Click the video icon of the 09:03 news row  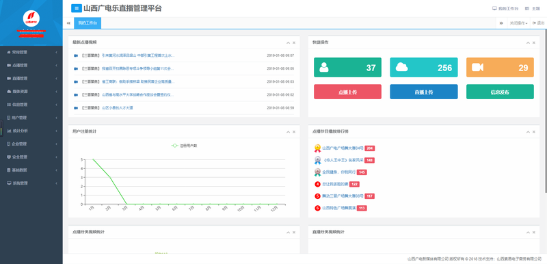click(x=76, y=81)
